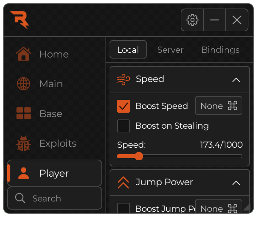Open settings via the gear icon
Viewport: 259px width, 227px height.
(192, 20)
